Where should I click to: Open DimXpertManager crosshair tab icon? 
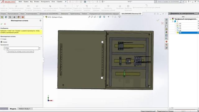tap(14, 17)
